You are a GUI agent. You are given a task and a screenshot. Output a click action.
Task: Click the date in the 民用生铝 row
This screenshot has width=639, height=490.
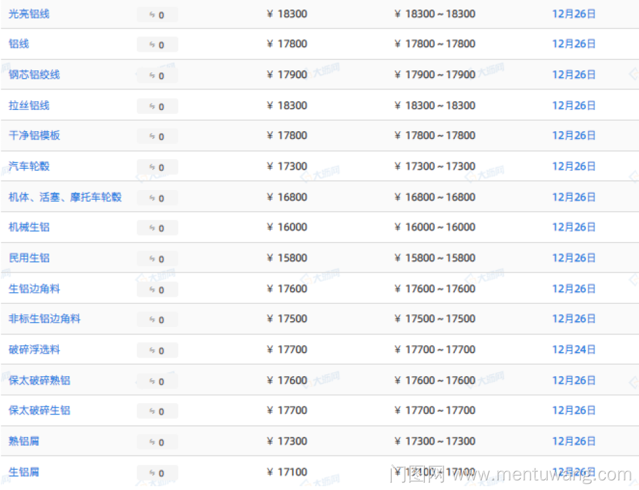click(x=573, y=258)
